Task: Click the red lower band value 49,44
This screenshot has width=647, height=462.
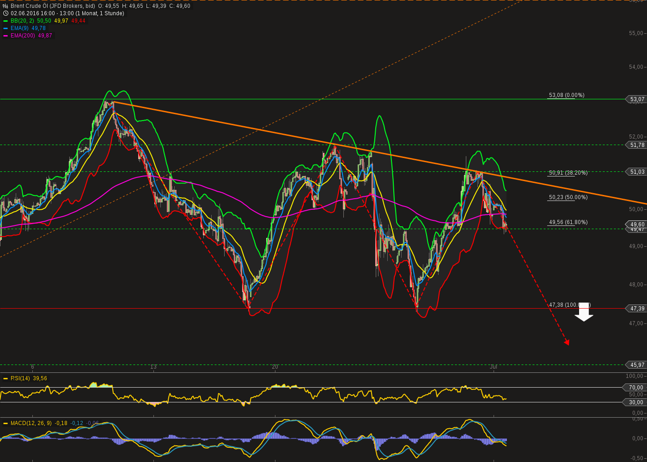Action: tap(78, 21)
